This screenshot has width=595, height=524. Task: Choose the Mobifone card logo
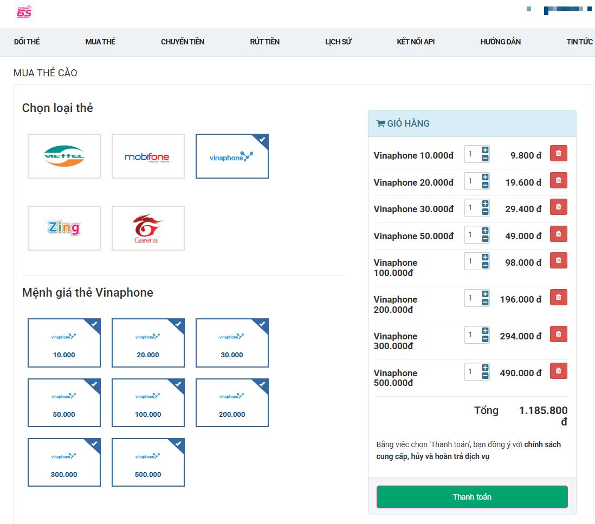pos(148,156)
